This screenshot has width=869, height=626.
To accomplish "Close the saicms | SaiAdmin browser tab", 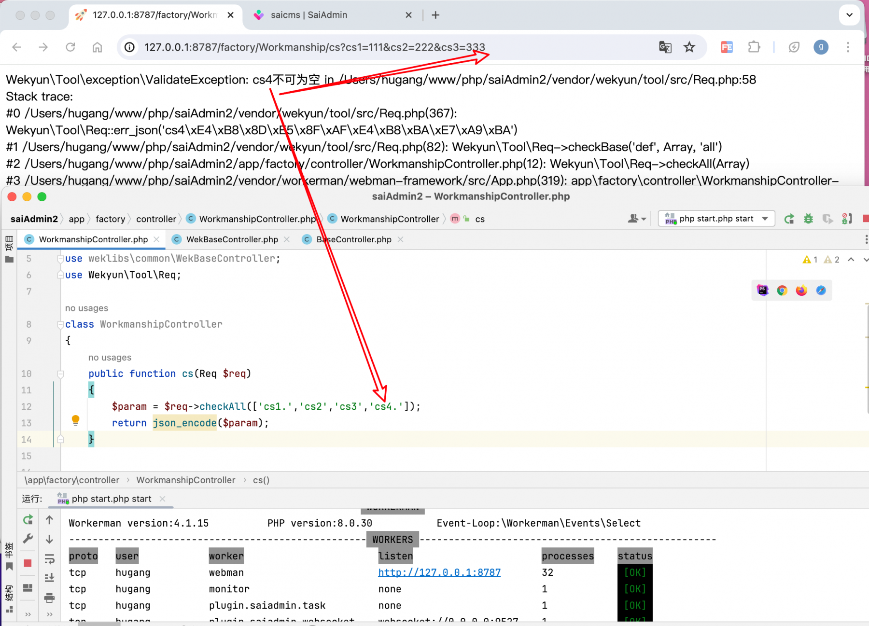I will click(x=408, y=15).
